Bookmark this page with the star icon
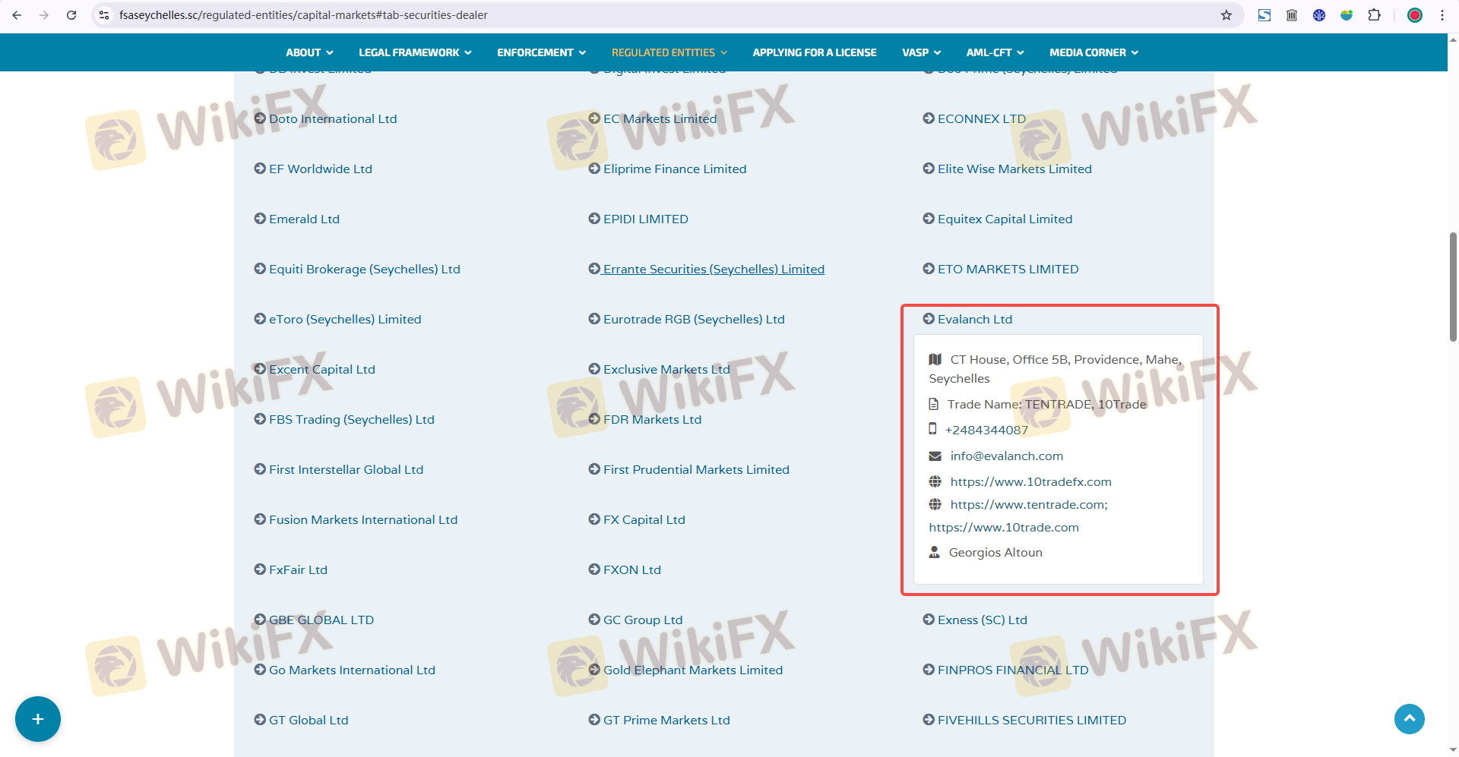Image resolution: width=1459 pixels, height=757 pixels. pos(1226,15)
